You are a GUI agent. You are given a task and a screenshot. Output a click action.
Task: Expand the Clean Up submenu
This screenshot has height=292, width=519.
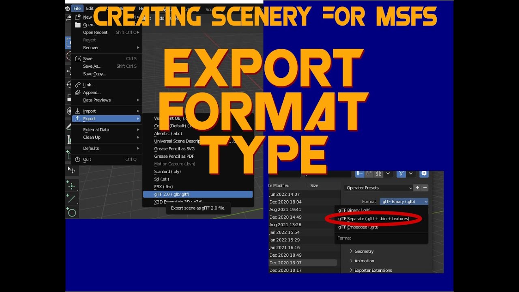tap(107, 137)
